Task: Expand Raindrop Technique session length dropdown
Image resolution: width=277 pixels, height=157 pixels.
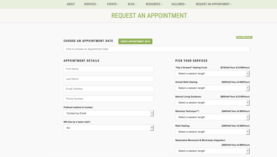Action: tap(212, 117)
